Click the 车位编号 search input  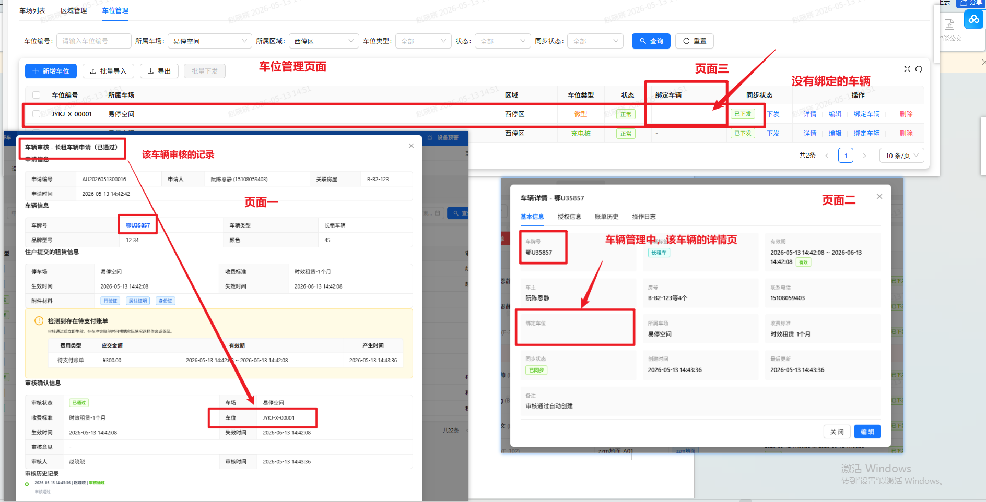(94, 41)
